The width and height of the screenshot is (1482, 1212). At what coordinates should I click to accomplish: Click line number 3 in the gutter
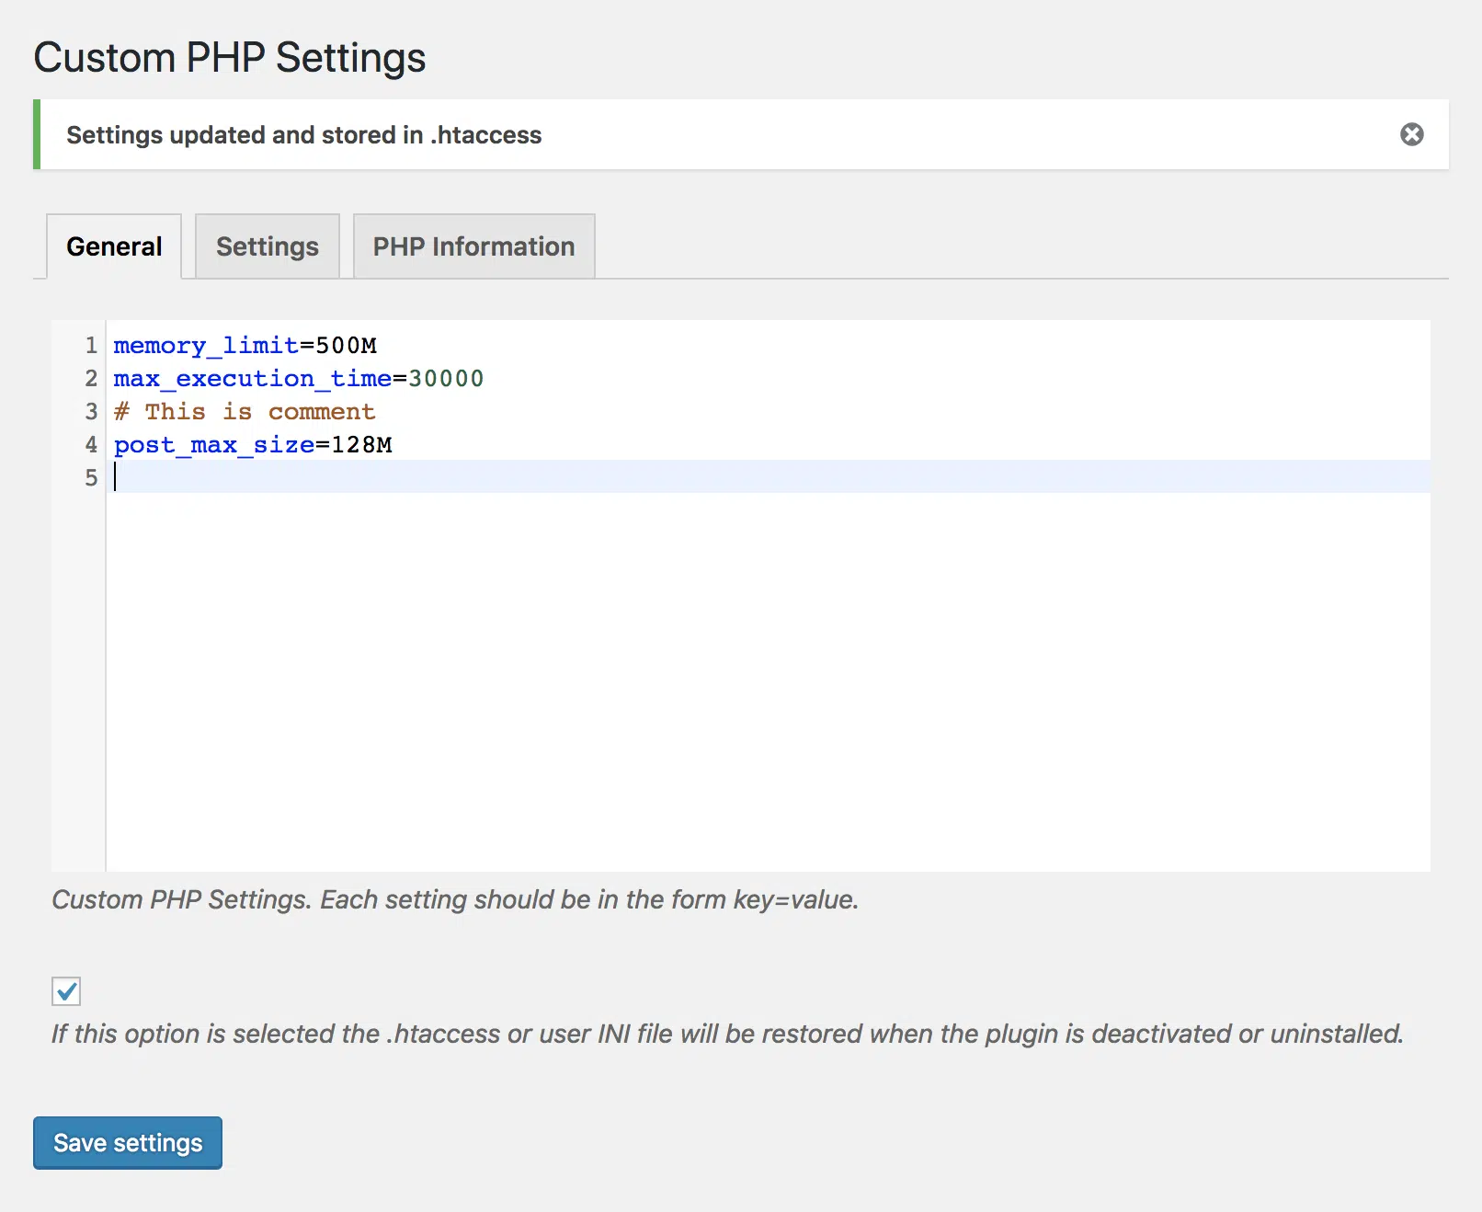(90, 411)
